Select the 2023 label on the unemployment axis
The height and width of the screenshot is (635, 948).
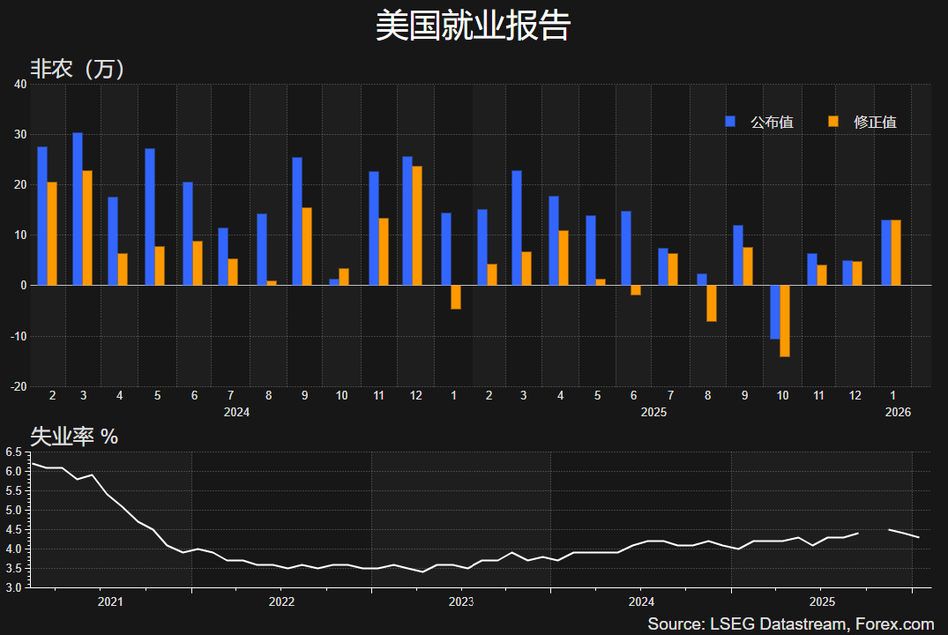tap(461, 602)
